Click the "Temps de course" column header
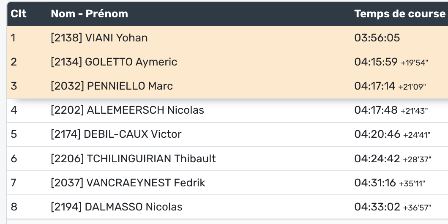This screenshot has height=224, width=448. tap(399, 14)
